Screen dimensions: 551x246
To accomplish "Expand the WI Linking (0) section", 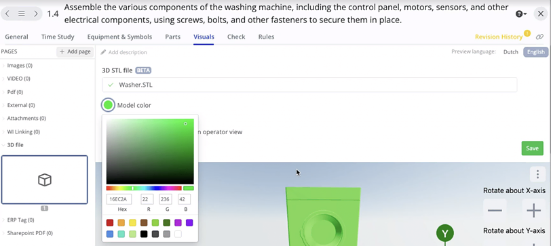I will [x=23, y=132].
